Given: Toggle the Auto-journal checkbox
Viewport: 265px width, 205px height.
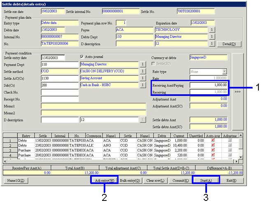Looking at the screenshot, I should point(82,57).
